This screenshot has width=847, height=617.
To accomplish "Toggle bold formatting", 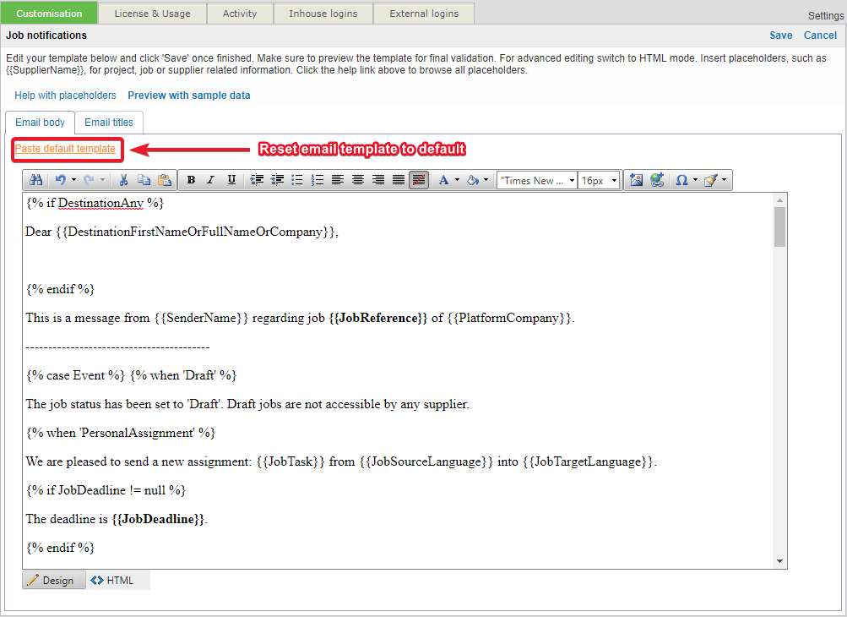I will click(x=191, y=180).
